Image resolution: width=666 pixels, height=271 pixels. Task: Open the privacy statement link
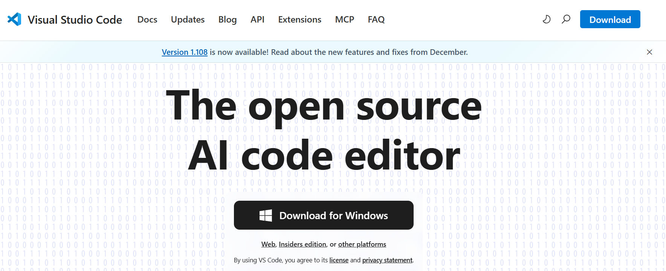(387, 260)
